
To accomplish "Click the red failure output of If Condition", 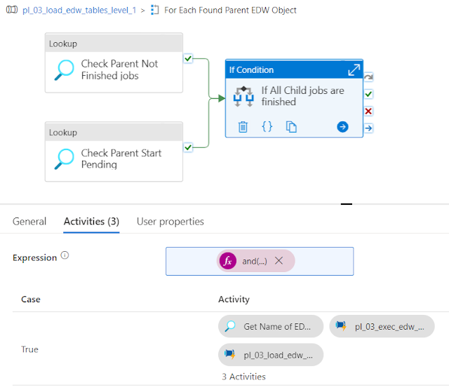I will click(369, 111).
